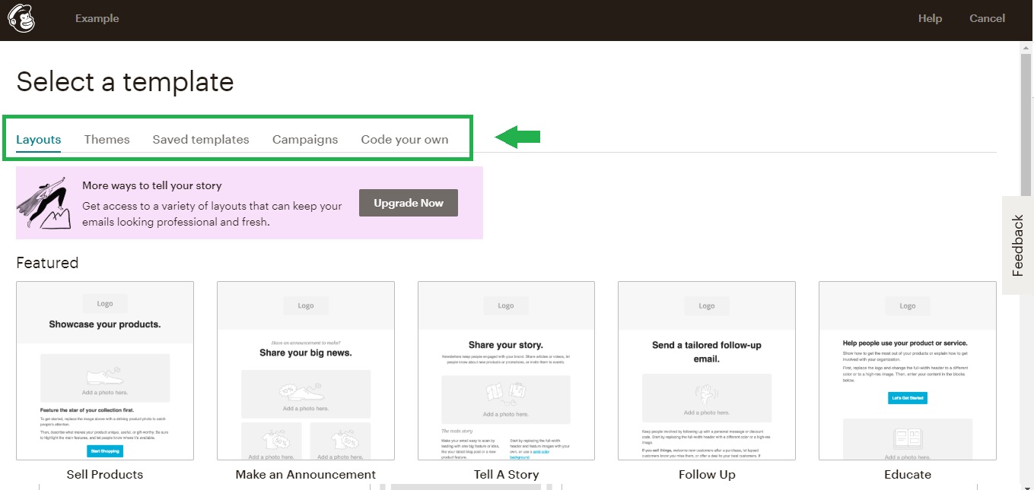The height and width of the screenshot is (490, 1034).
Task: Select the Educate template thumbnail
Action: (908, 371)
